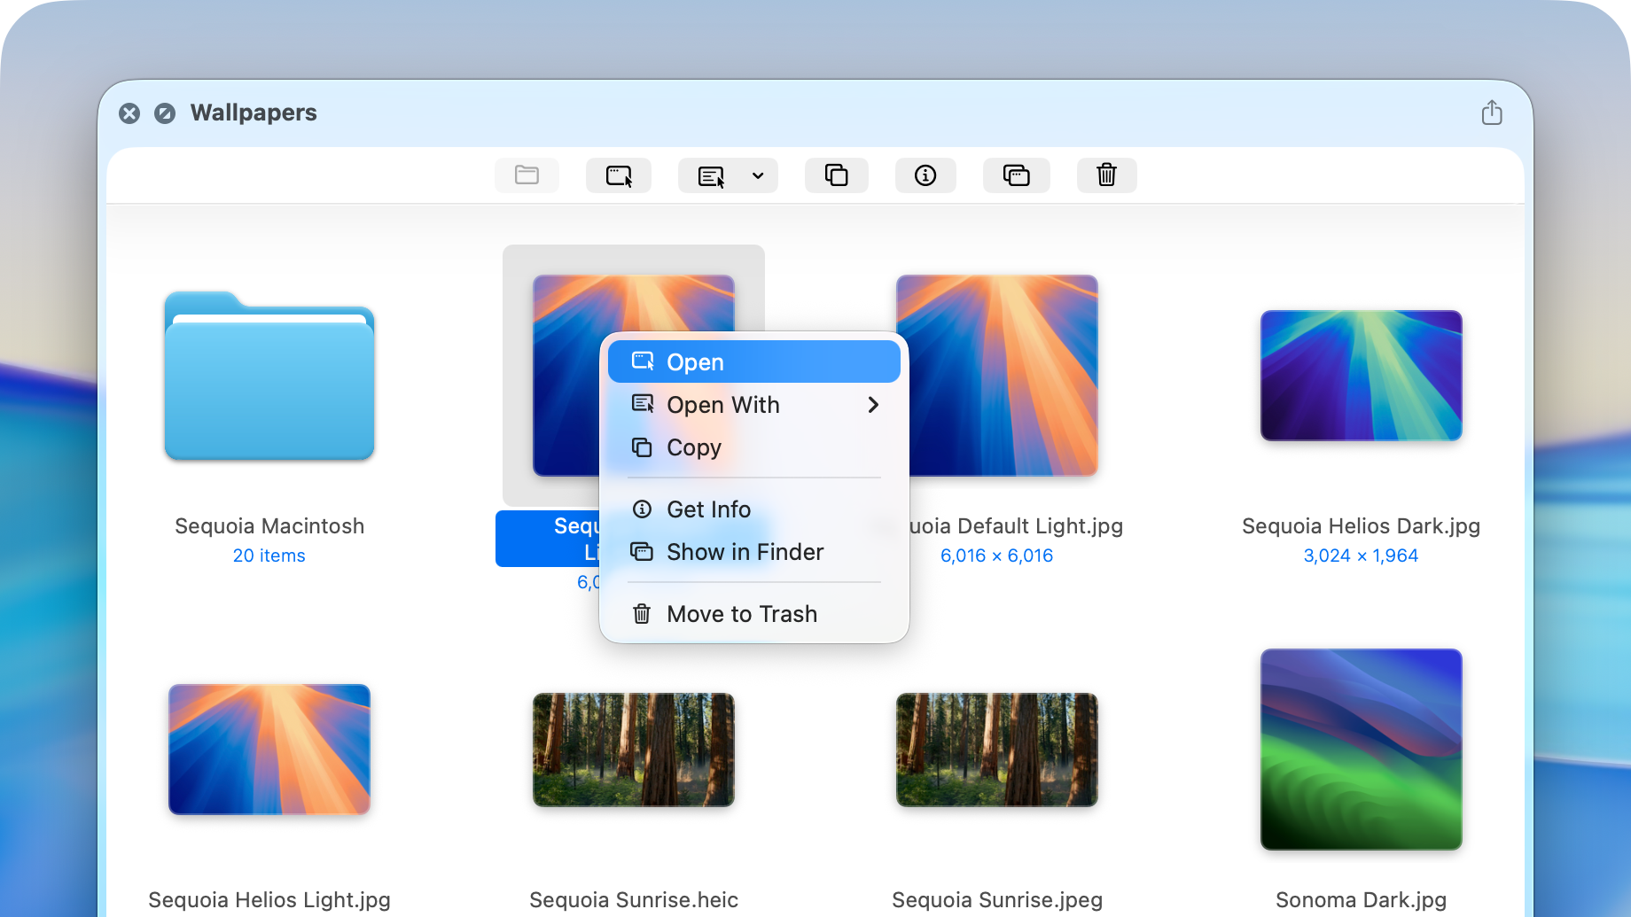Choose Move to Trash in context menu
Viewport: 1631px width, 917px height.
tap(741, 614)
